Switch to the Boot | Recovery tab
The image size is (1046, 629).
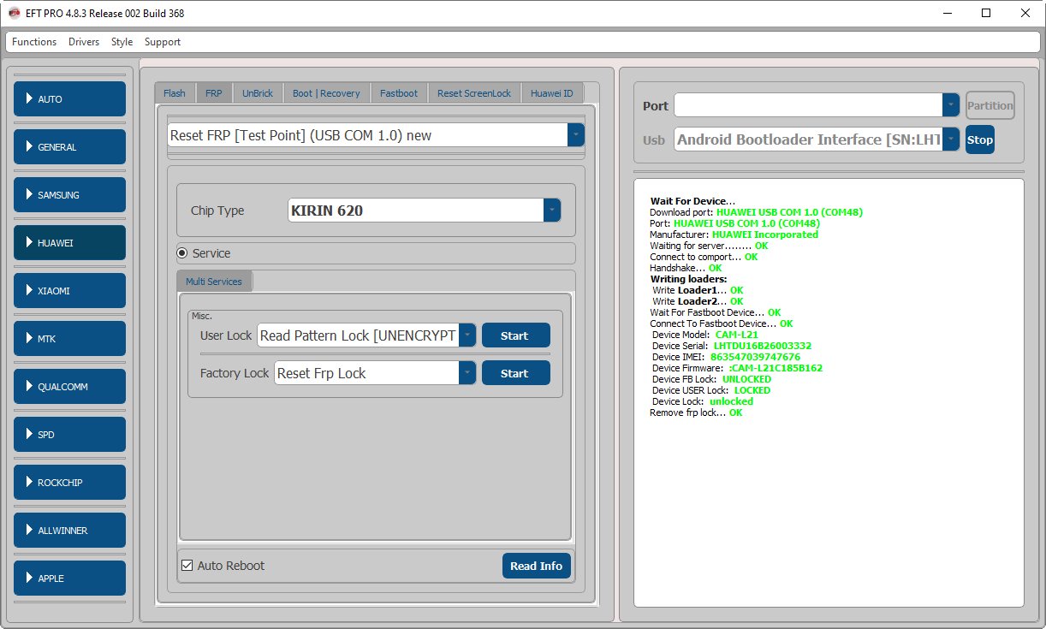point(326,93)
